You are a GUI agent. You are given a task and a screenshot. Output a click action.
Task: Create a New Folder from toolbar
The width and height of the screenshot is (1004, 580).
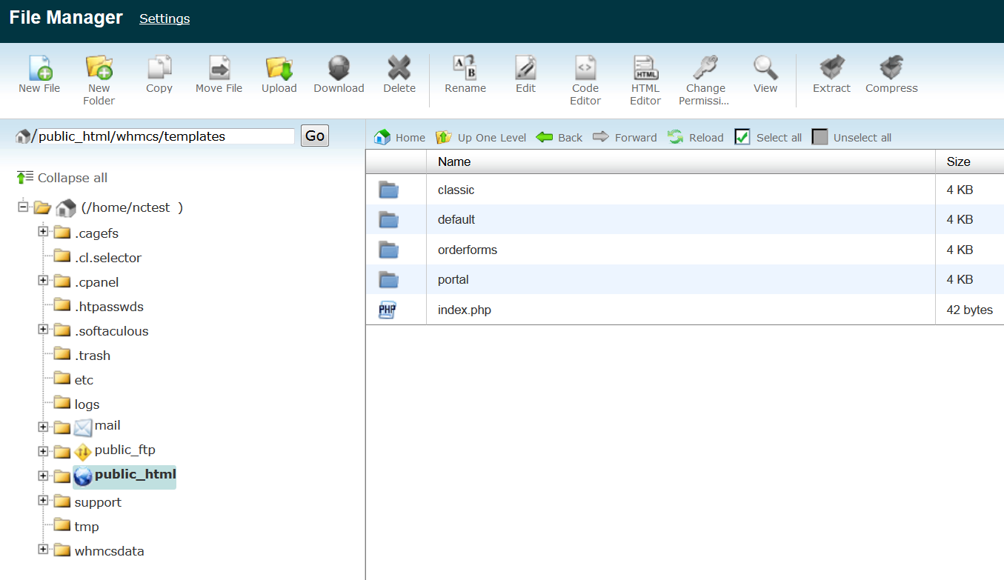pyautogui.click(x=99, y=68)
